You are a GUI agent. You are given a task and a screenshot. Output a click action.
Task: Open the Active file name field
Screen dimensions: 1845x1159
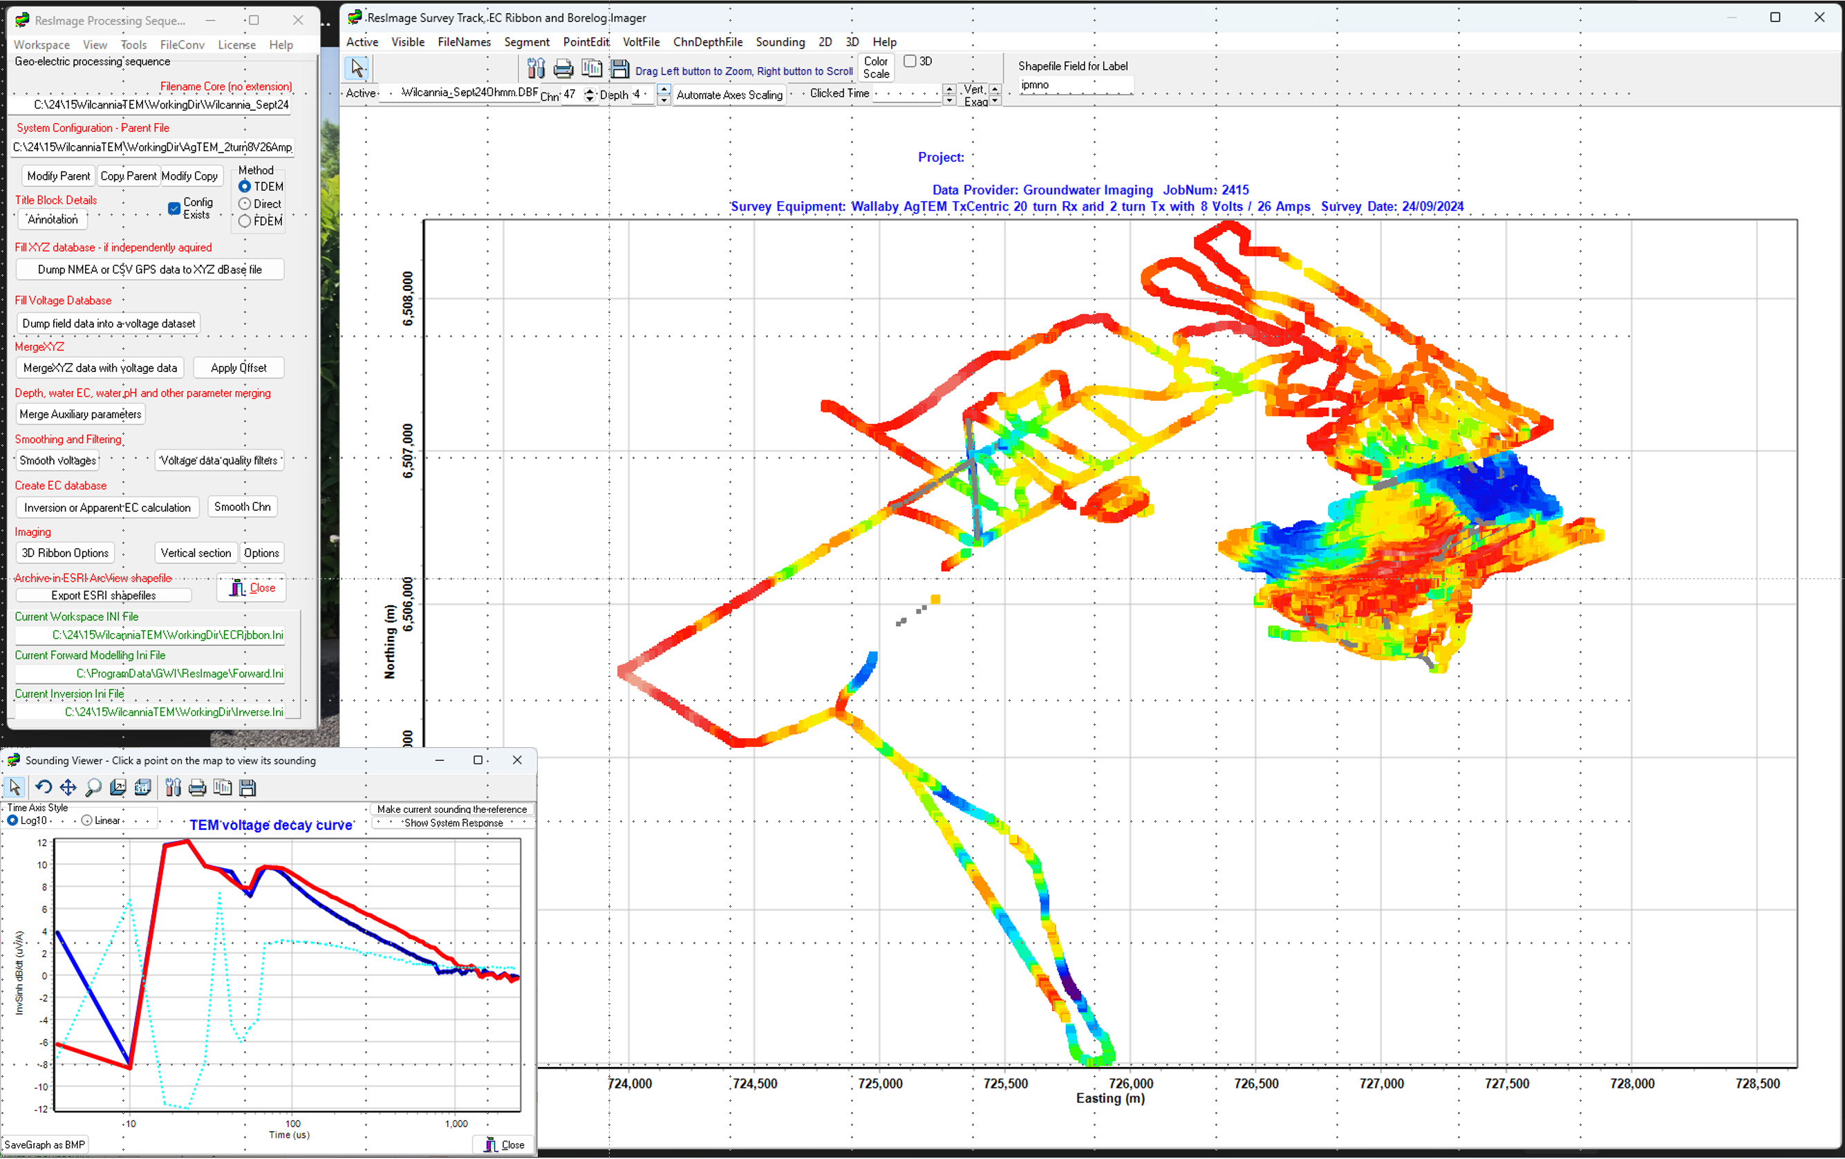458,93
